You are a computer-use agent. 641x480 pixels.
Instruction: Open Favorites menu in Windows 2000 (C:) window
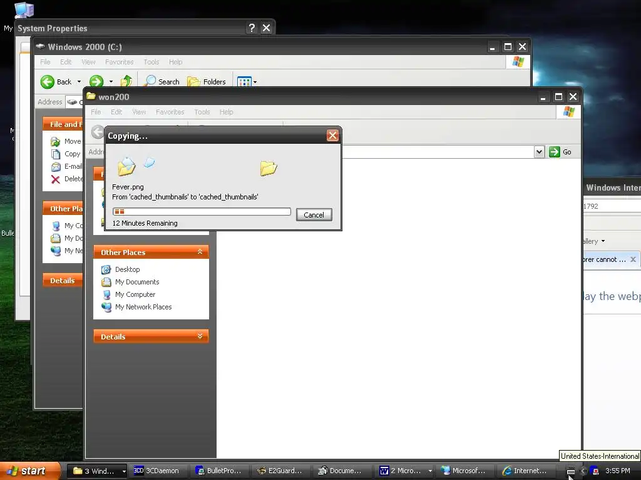point(120,62)
